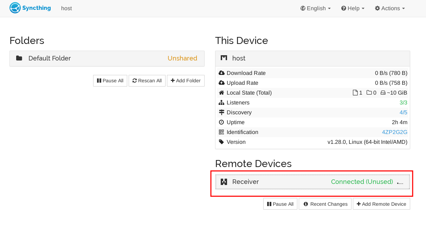Click the Rescan All button
The height and width of the screenshot is (230, 426).
pyautogui.click(x=147, y=81)
